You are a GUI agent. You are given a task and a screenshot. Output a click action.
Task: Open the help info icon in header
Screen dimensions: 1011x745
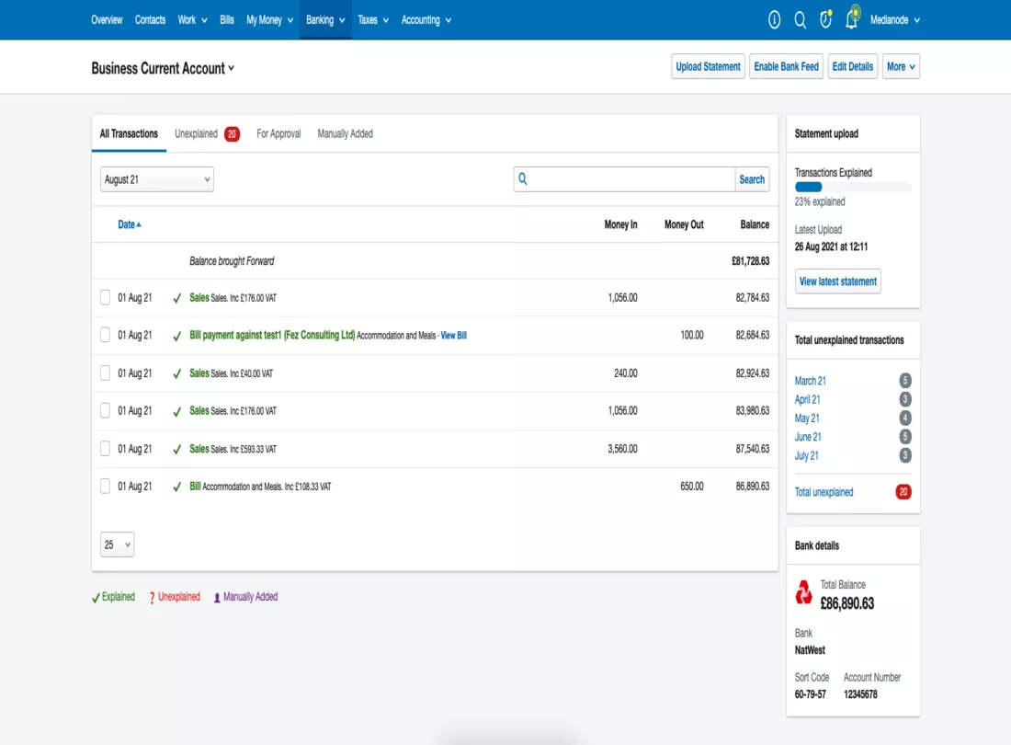pyautogui.click(x=774, y=20)
